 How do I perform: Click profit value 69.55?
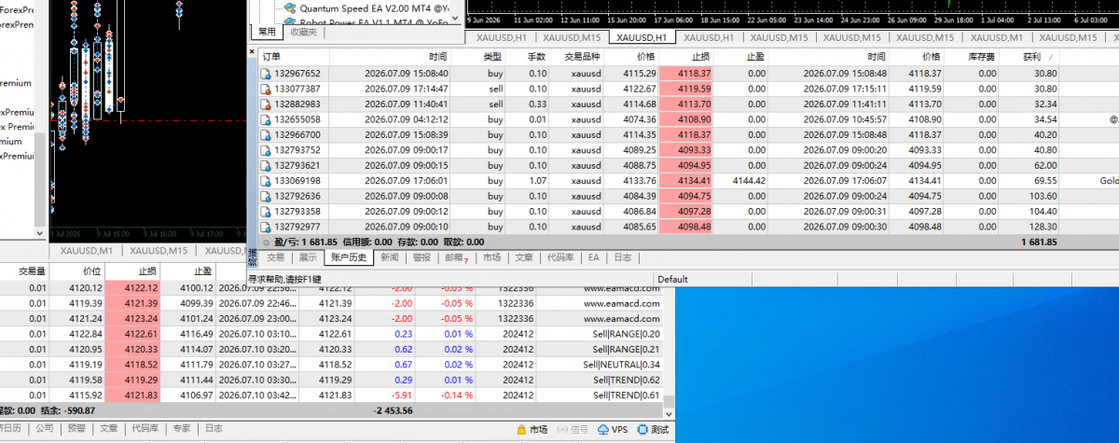tap(1046, 181)
